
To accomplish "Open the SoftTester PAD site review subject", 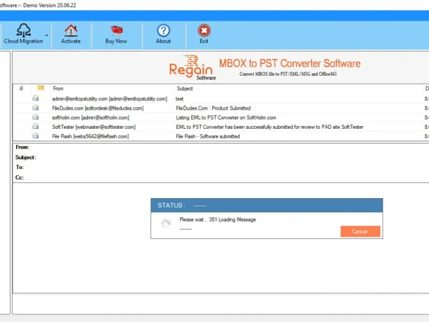I will tap(270, 127).
